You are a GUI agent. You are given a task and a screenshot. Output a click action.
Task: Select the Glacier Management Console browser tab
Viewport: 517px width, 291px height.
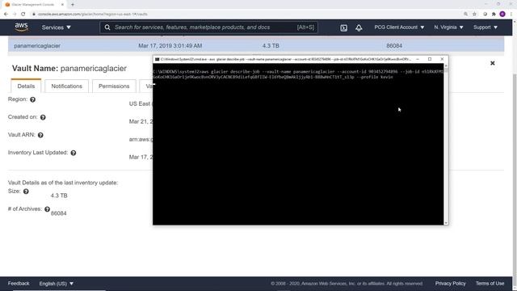tap(34, 5)
